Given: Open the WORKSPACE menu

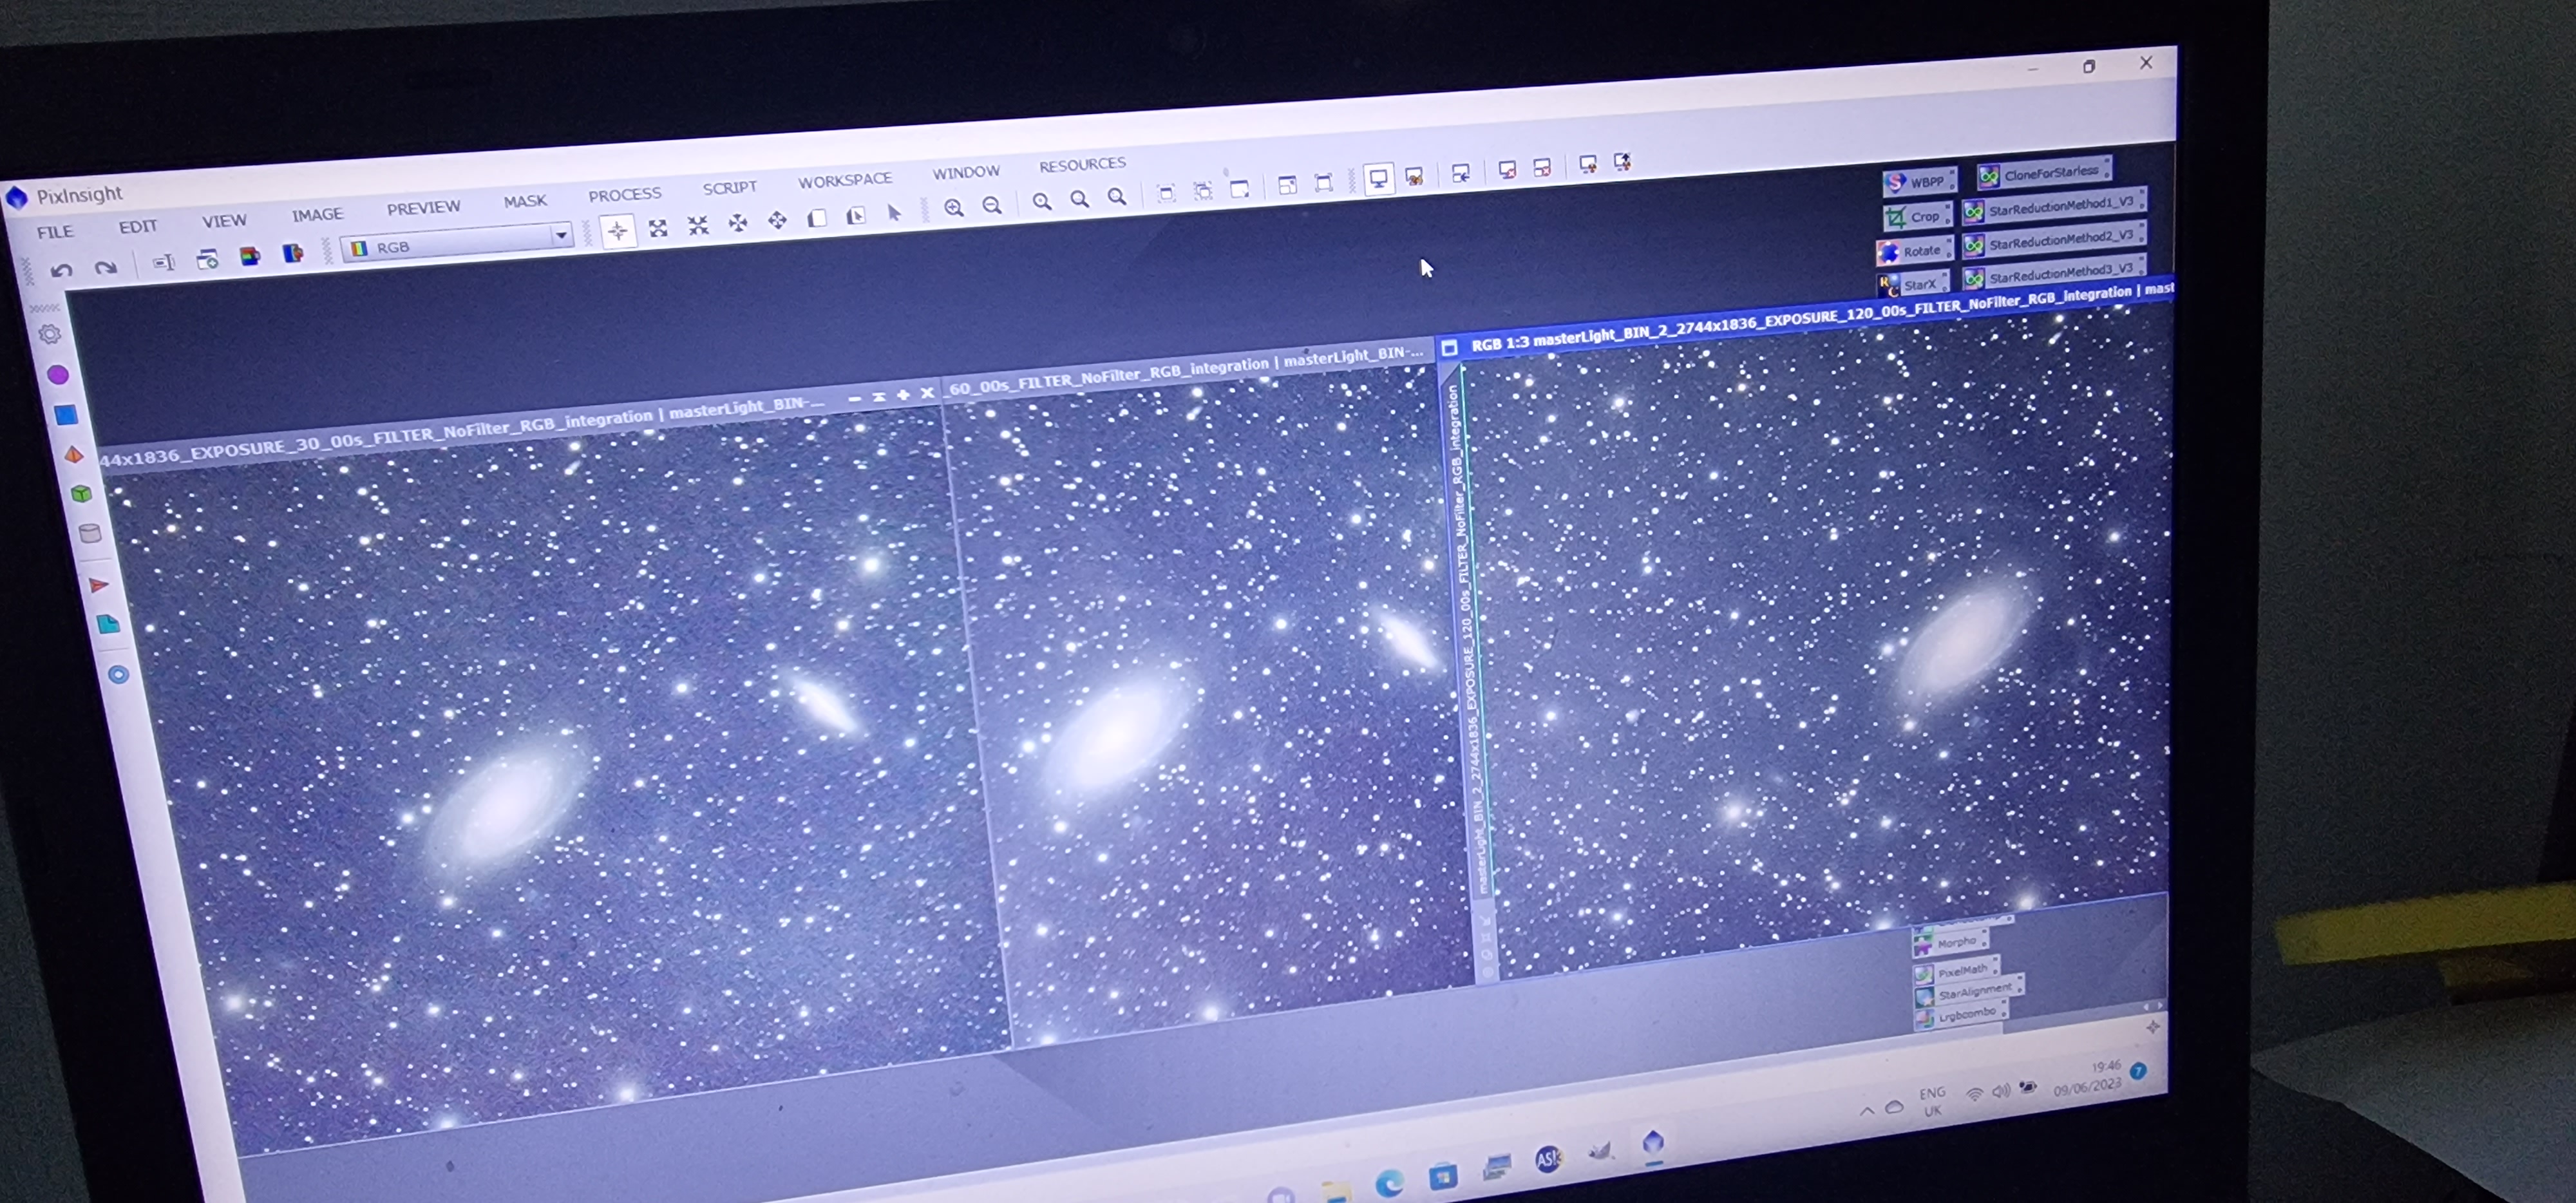Looking at the screenshot, I should 845,180.
